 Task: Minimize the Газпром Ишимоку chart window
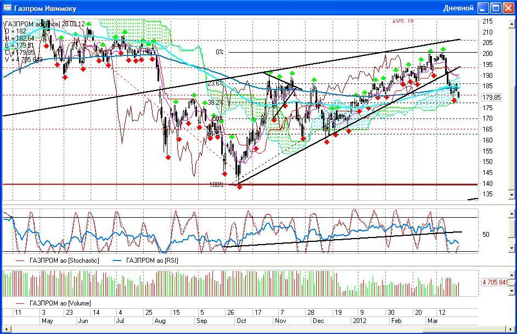(x=483, y=8)
